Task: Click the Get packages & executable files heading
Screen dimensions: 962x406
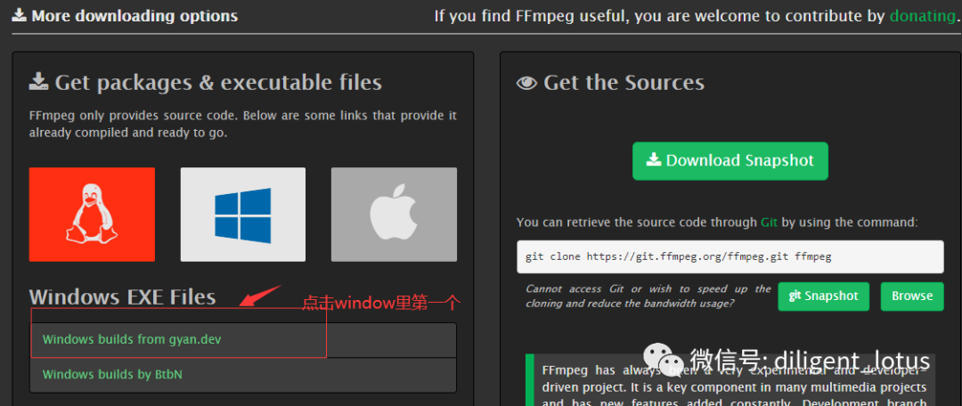Action: [x=218, y=82]
